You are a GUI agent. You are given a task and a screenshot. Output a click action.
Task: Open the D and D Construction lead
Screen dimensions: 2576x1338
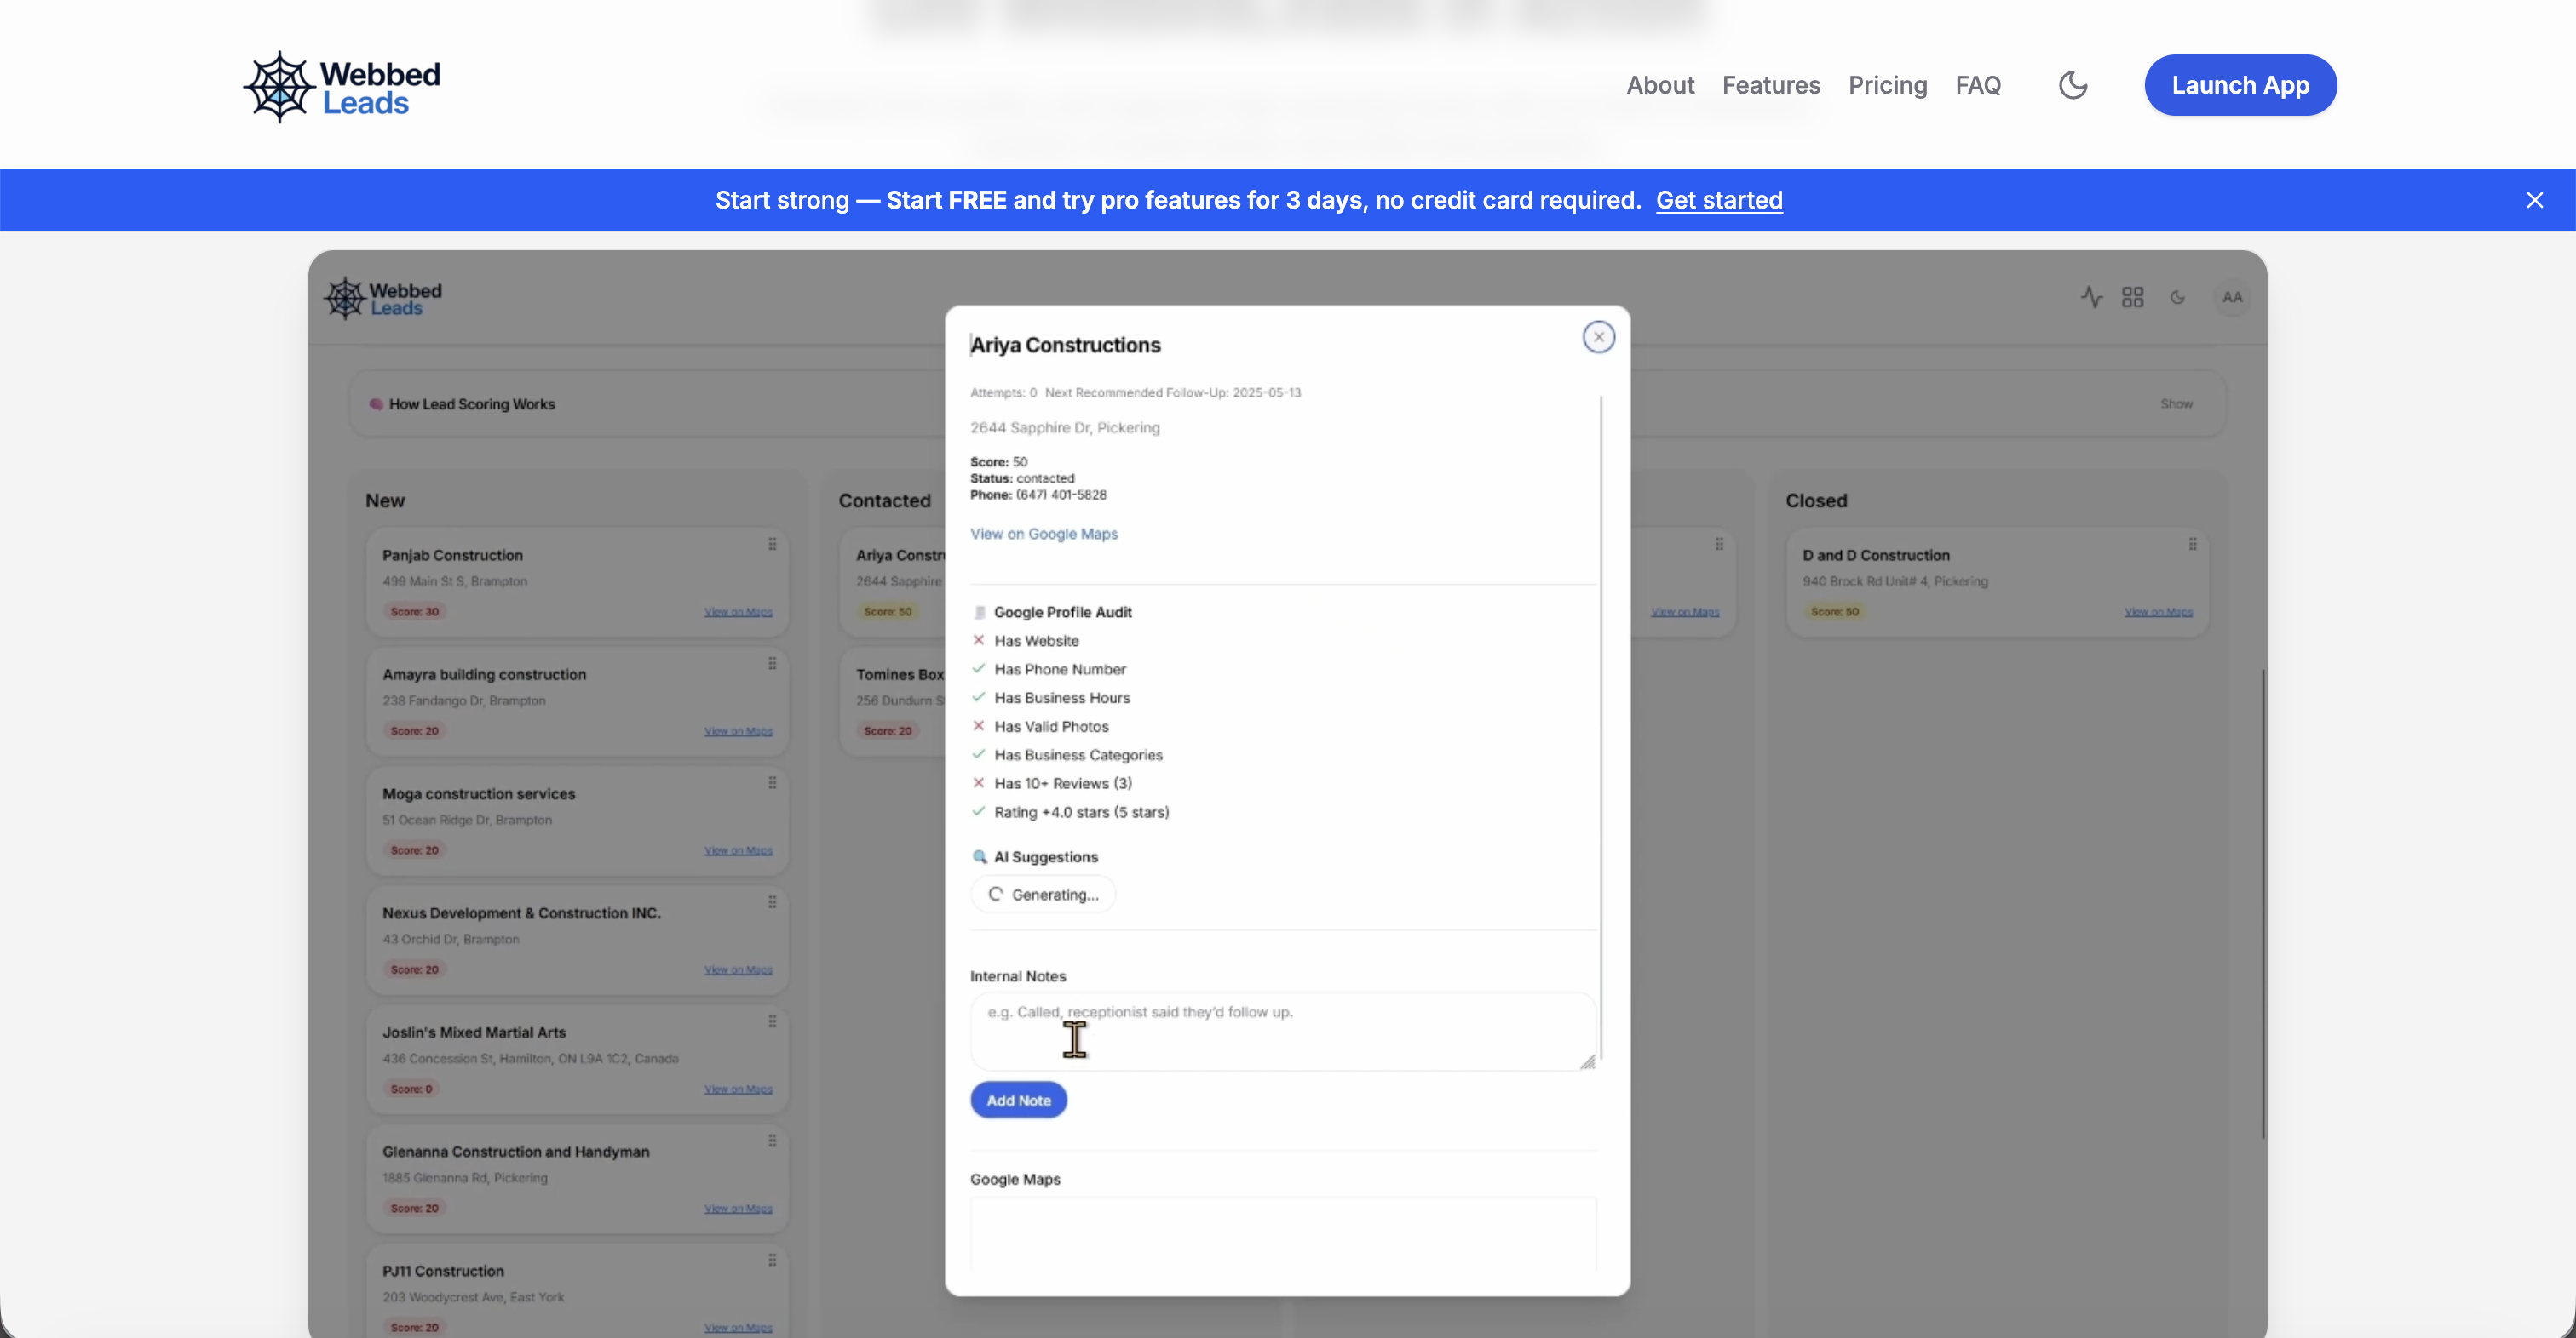pos(1876,556)
